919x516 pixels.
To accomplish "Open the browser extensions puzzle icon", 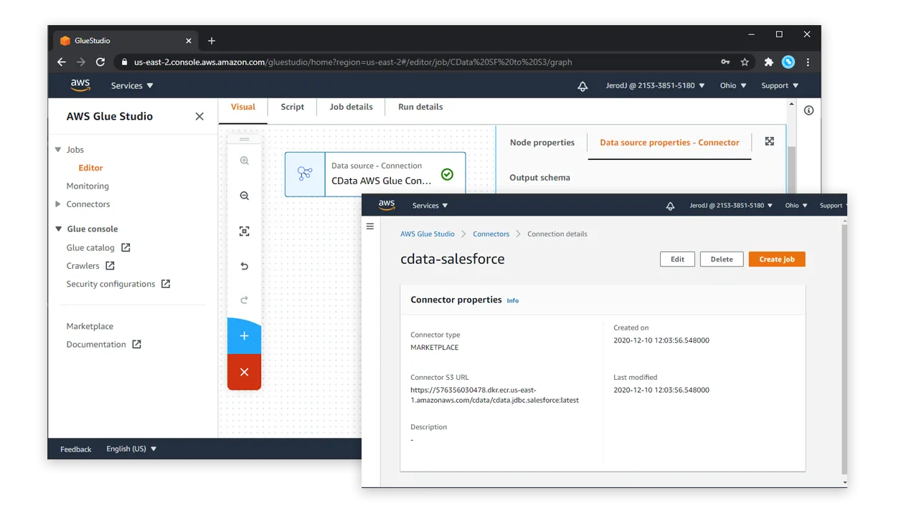I will click(768, 62).
